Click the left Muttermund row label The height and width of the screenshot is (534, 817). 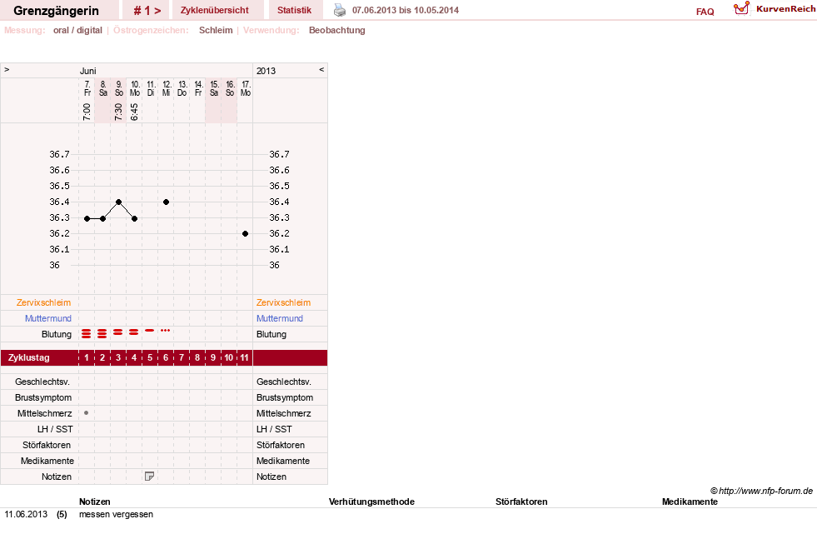[48, 318]
